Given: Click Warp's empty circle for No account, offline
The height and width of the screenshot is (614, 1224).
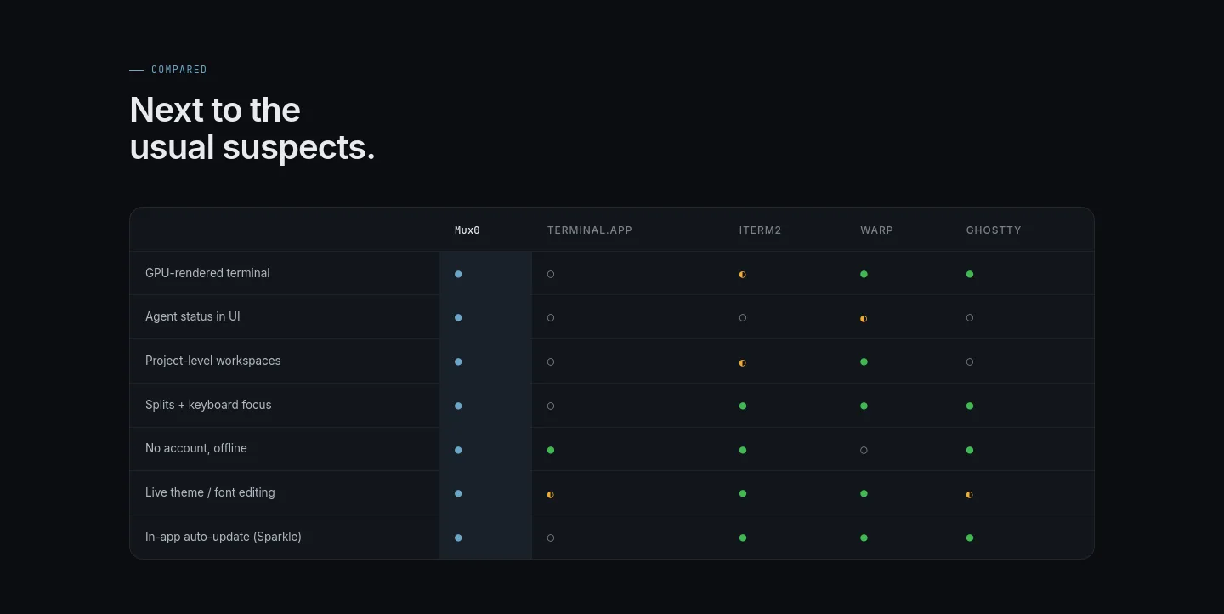Looking at the screenshot, I should [864, 450].
